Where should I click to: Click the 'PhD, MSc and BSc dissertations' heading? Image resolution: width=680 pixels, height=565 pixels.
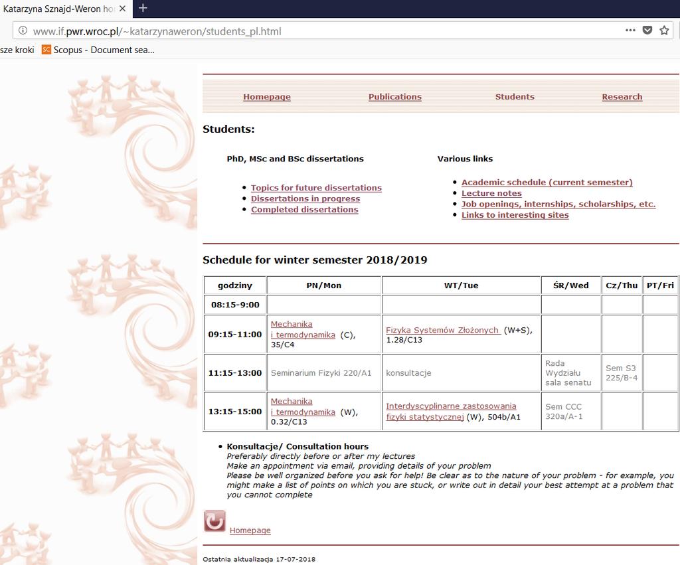pyautogui.click(x=295, y=159)
